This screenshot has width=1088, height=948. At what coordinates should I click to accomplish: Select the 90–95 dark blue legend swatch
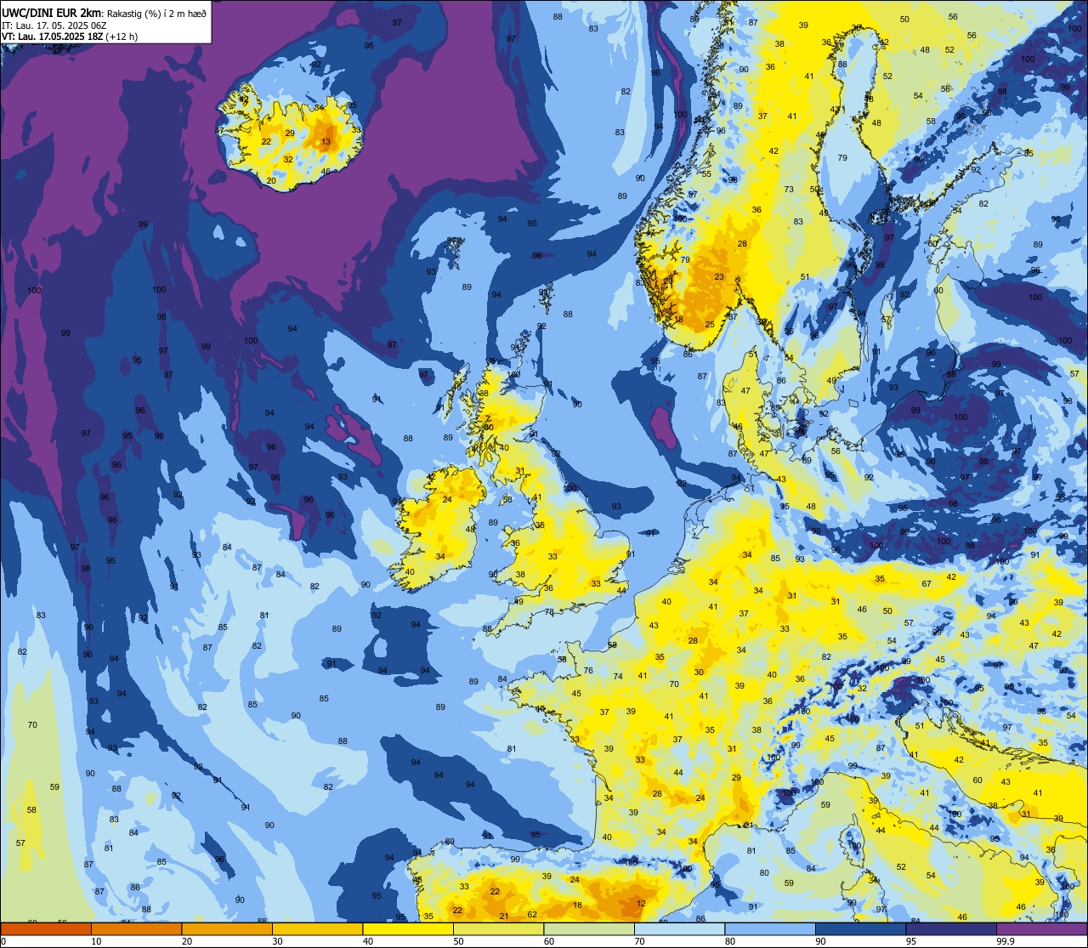[860, 929]
